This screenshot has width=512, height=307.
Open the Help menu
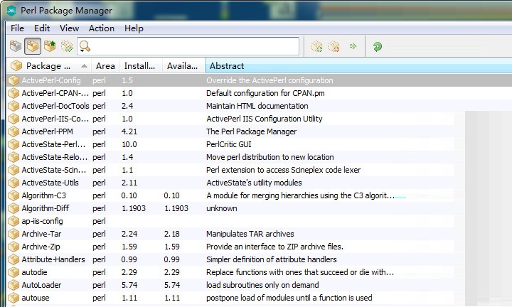click(x=134, y=28)
